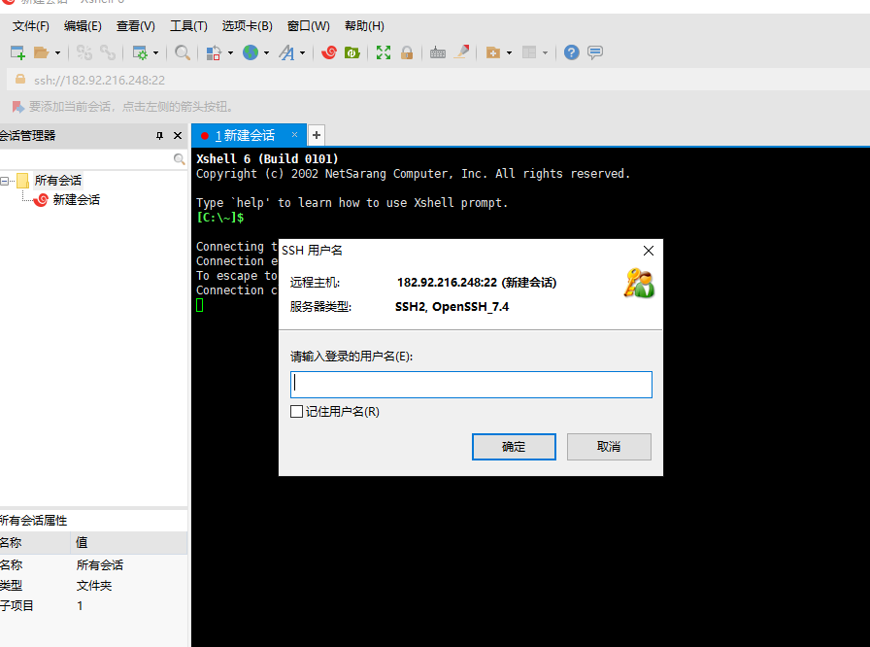Screen dimensions: 870x647
Task: Click the New Session toolbar icon
Action: tap(17, 52)
